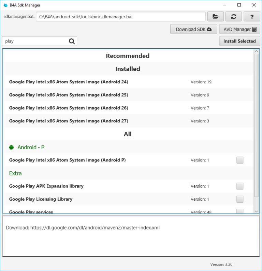This screenshot has width=262, height=271.
Task: Click the green Android robot icon
Action: point(12,147)
